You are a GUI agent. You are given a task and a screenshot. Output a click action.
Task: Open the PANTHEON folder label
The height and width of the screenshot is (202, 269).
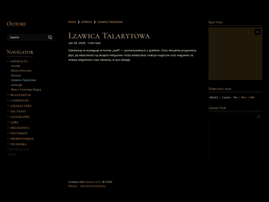pyautogui.click(x=19, y=133)
